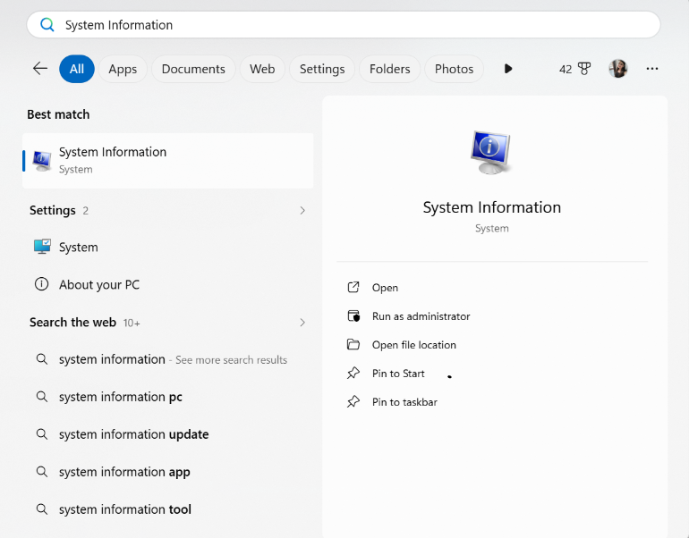Switch to the Documents filter tab
Image resolution: width=689 pixels, height=538 pixels.
coord(193,69)
